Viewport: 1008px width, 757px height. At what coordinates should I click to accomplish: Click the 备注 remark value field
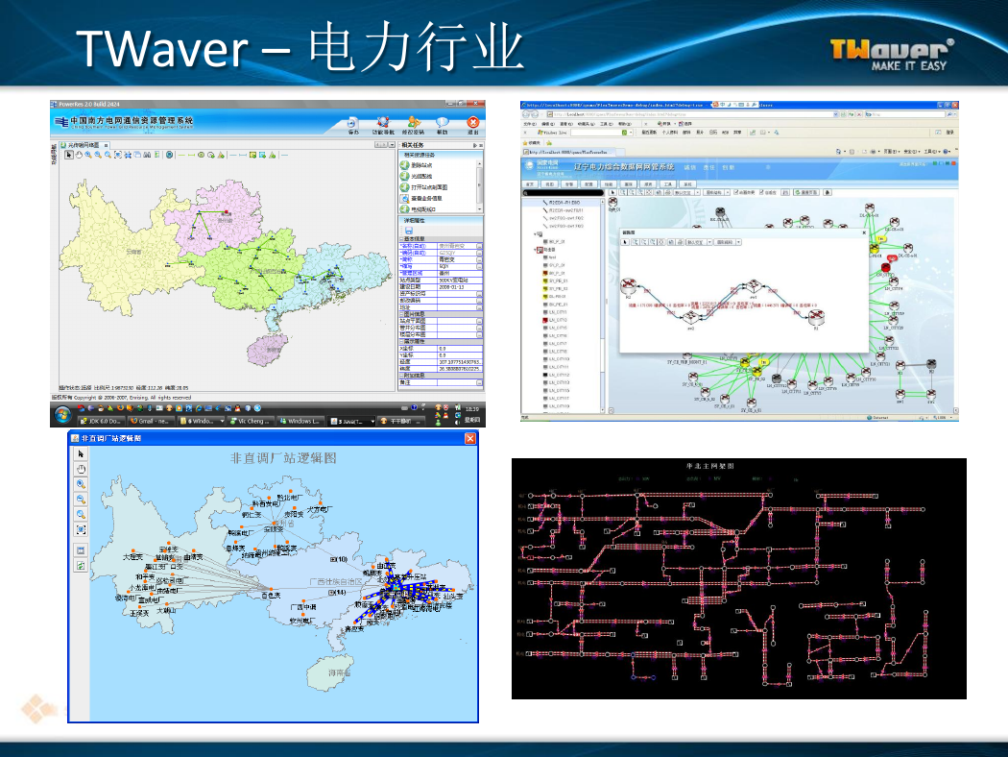pyautogui.click(x=460, y=382)
